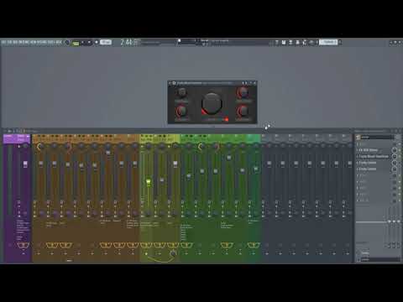
Task: Click the tempo field next to Record
Action: pos(106,42)
